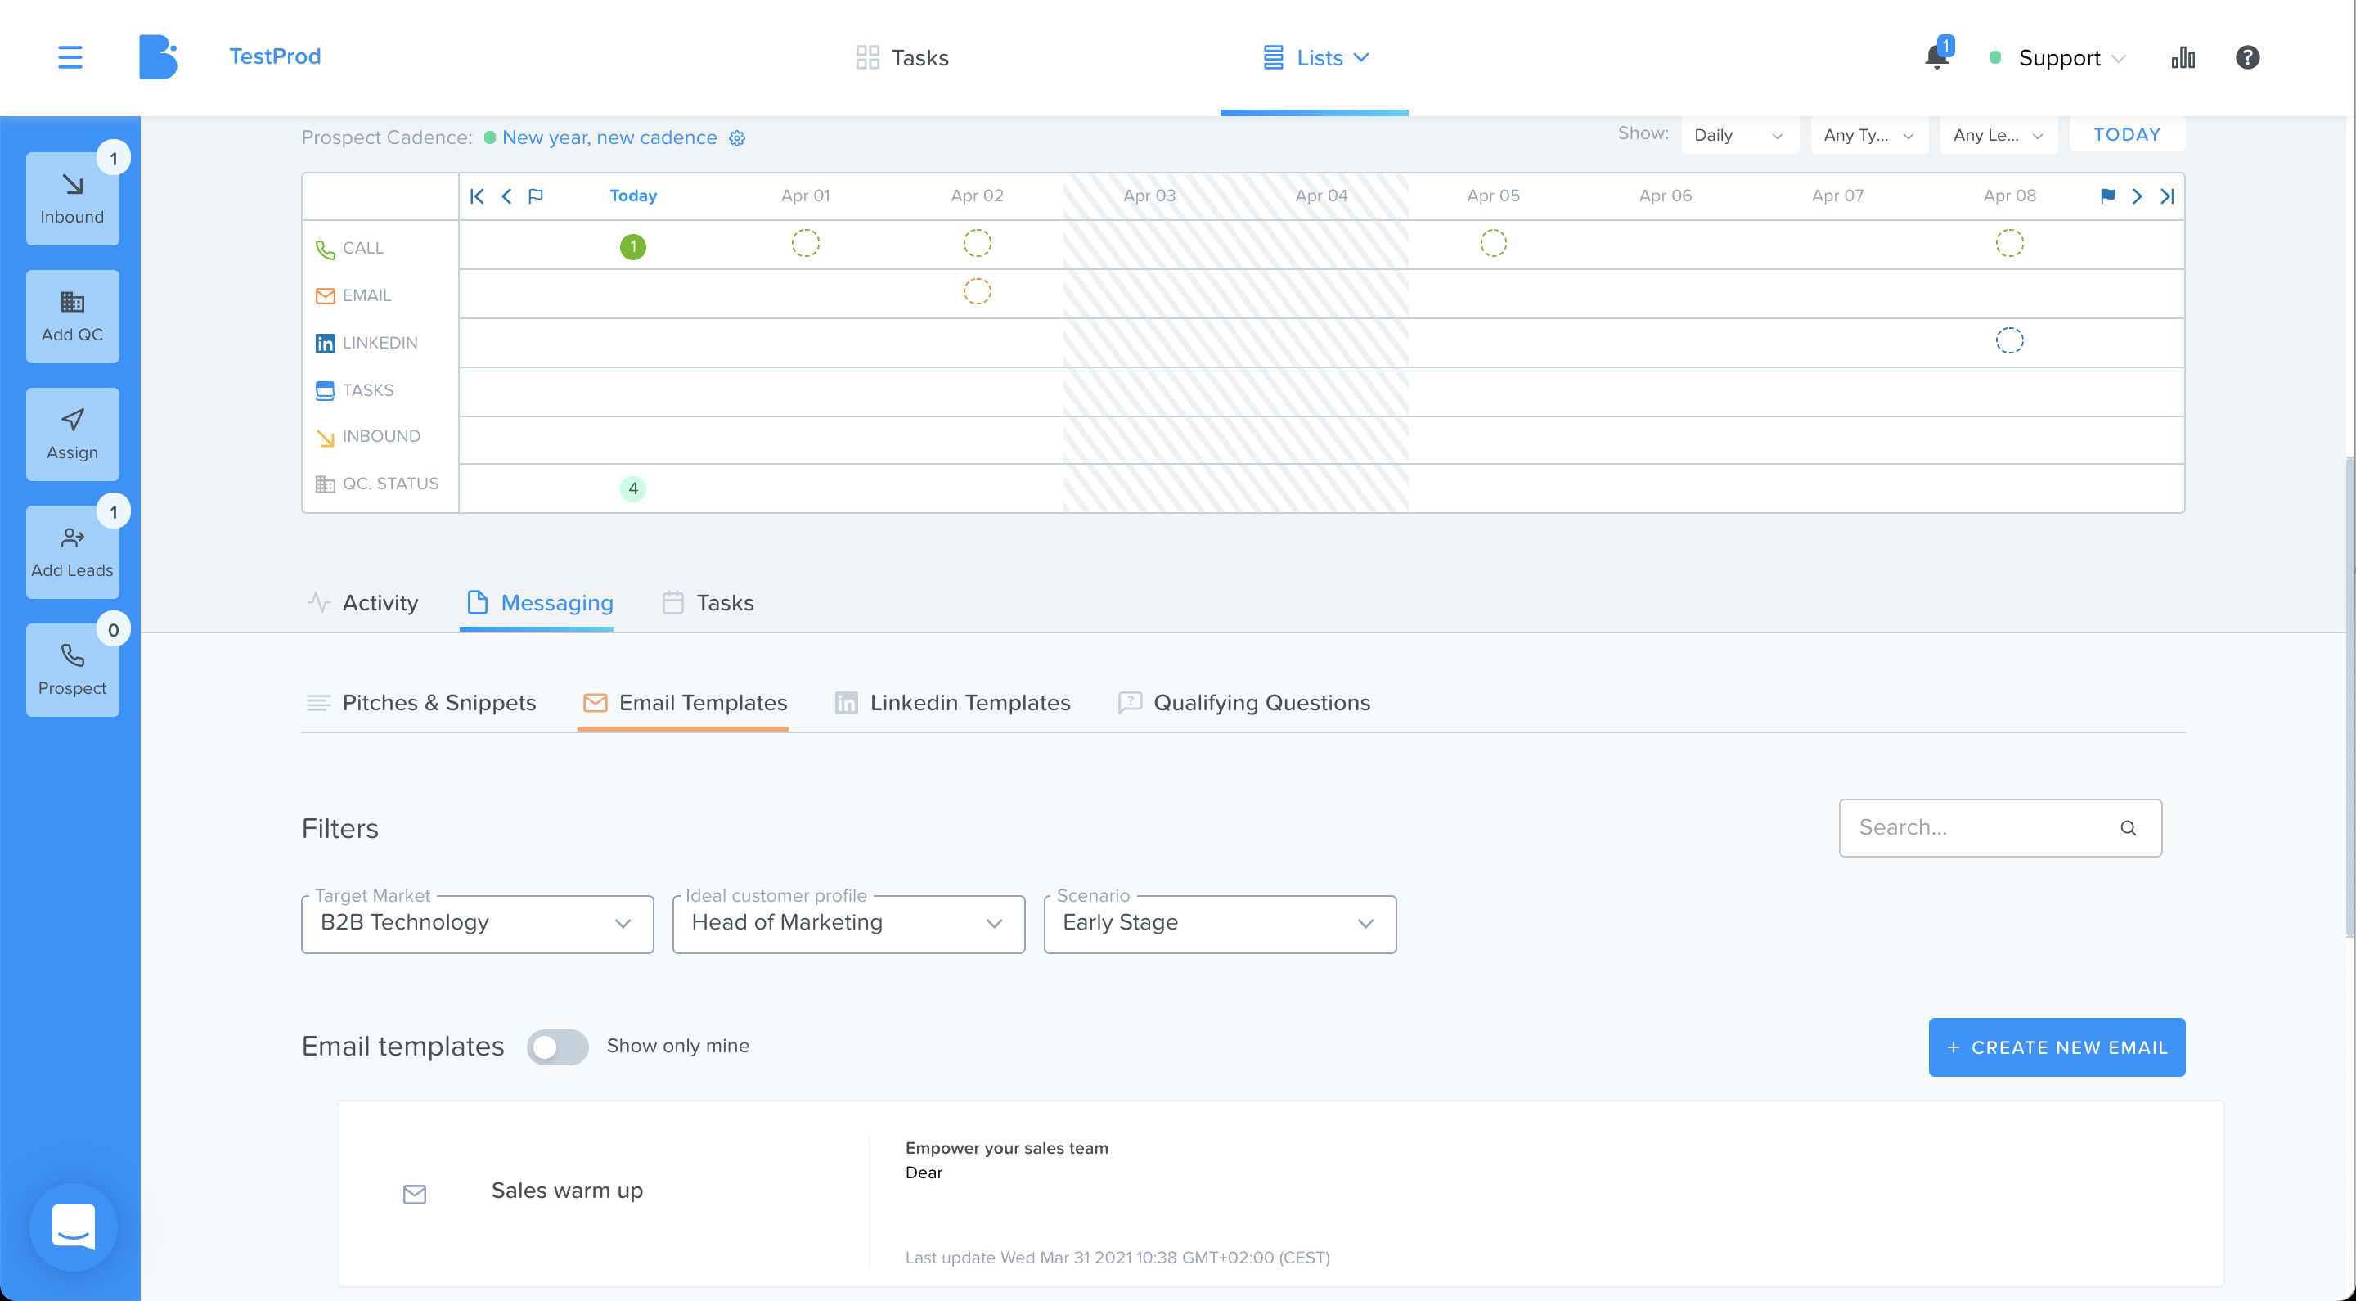Click the solid blue flag icon
Screen dimensions: 2356x1301
point(2107,196)
